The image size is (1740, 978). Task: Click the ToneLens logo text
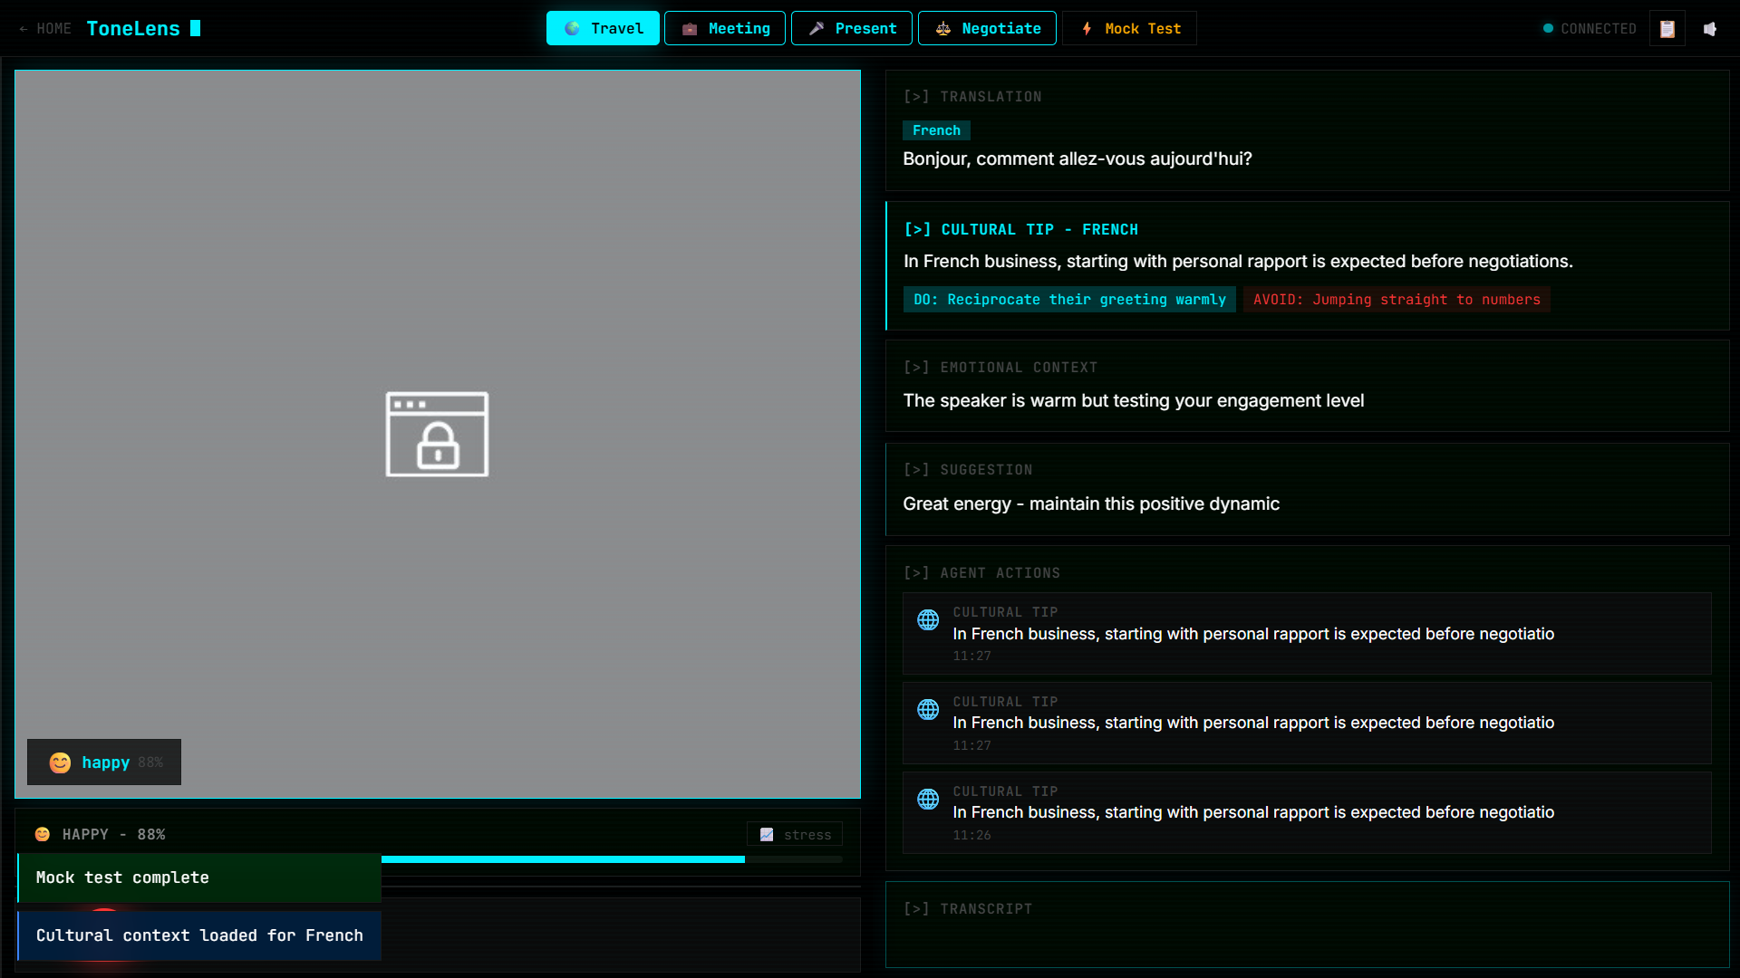pos(133,29)
